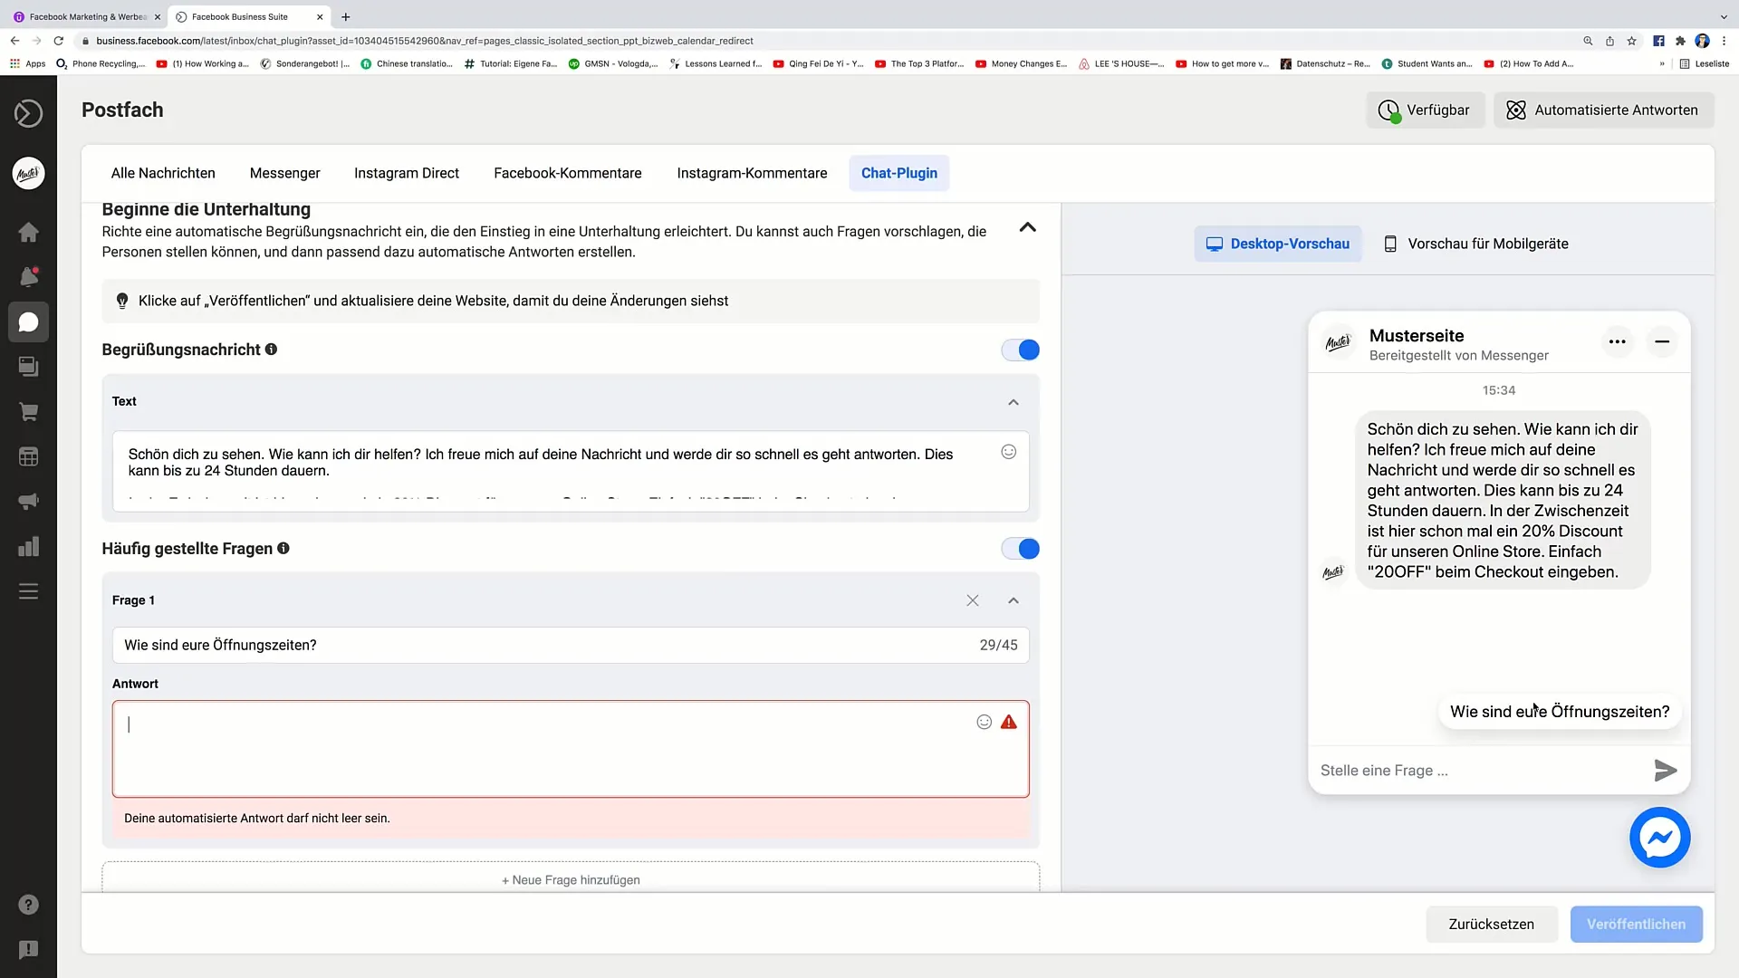Show info about Häufig gestellte Fragen

point(283,548)
